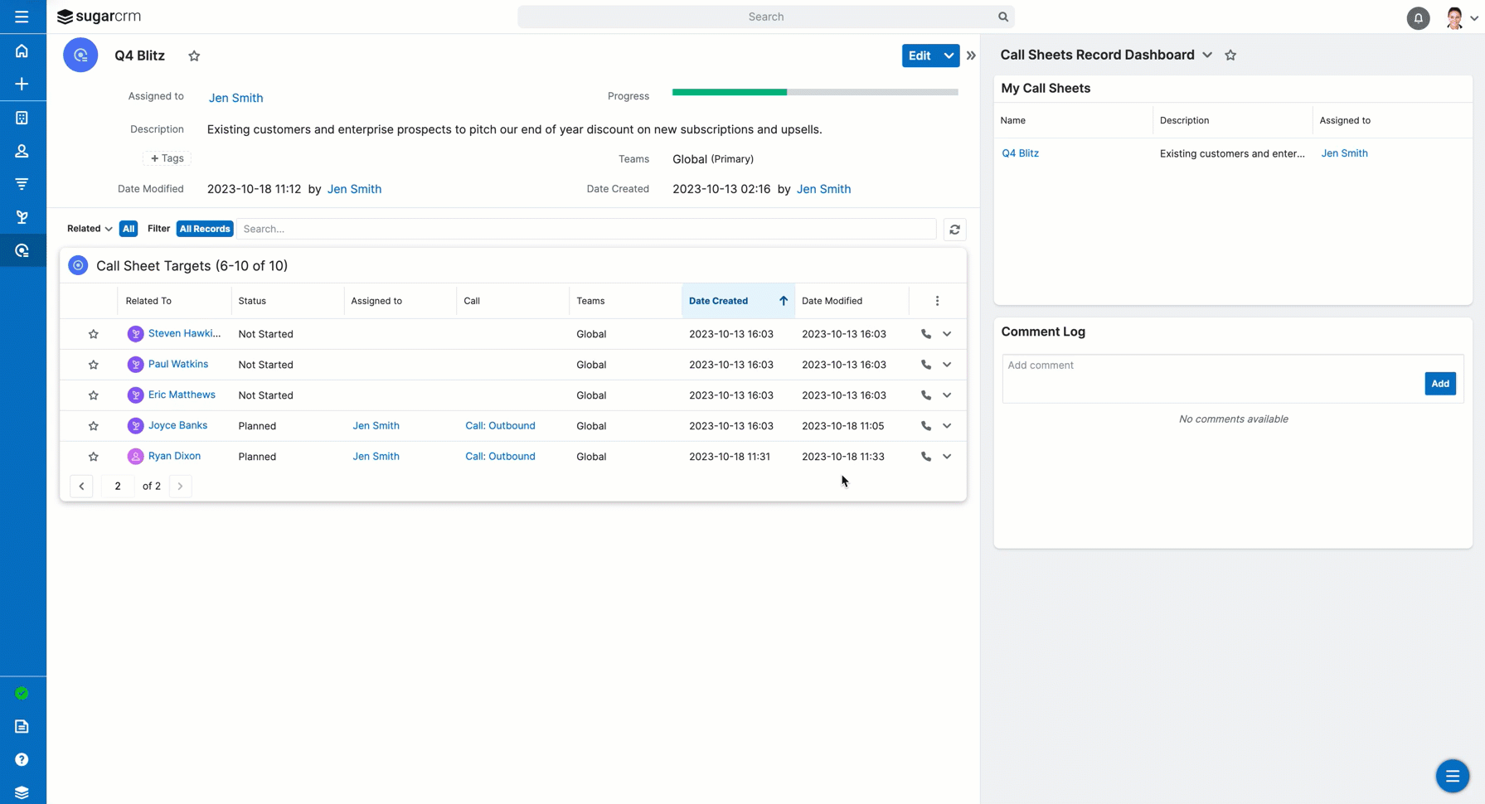Toggle favorite star for Paul Watkins row
The image size is (1485, 804).
[94, 365]
